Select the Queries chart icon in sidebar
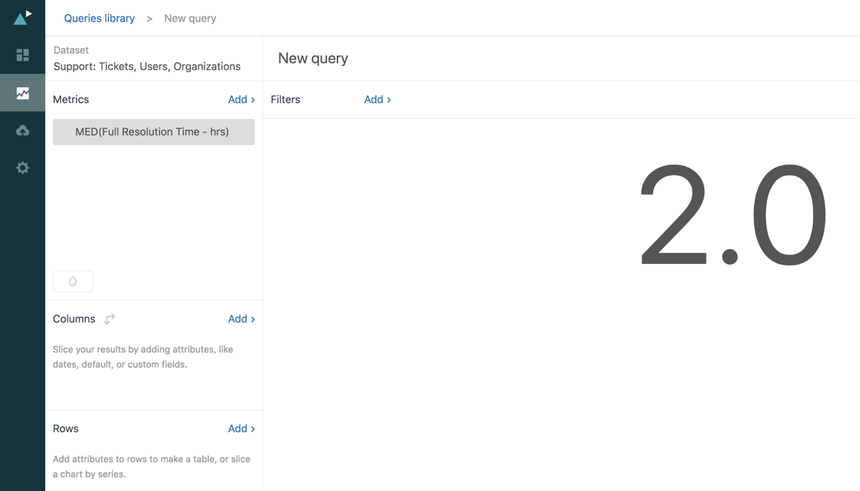Image resolution: width=860 pixels, height=491 pixels. [23, 93]
